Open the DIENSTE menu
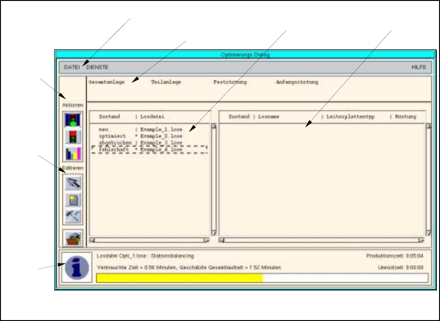 [x=98, y=67]
